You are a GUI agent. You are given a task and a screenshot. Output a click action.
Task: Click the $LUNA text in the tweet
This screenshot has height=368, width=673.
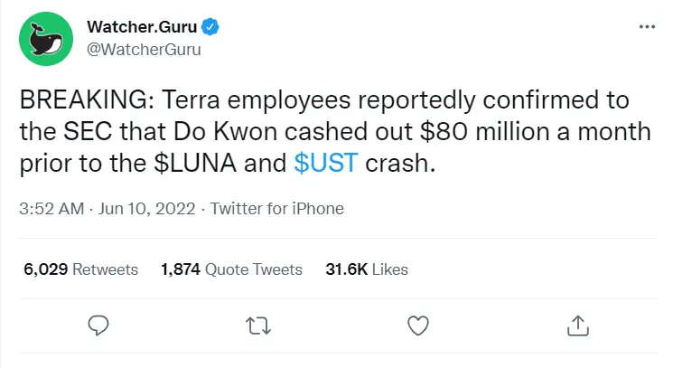pyautogui.click(x=195, y=163)
